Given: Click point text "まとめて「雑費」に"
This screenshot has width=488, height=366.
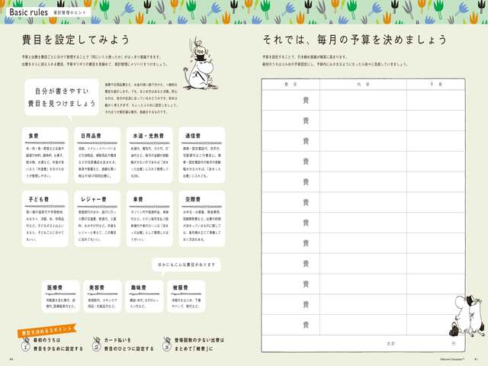Looking at the screenshot, I should 193,348.
